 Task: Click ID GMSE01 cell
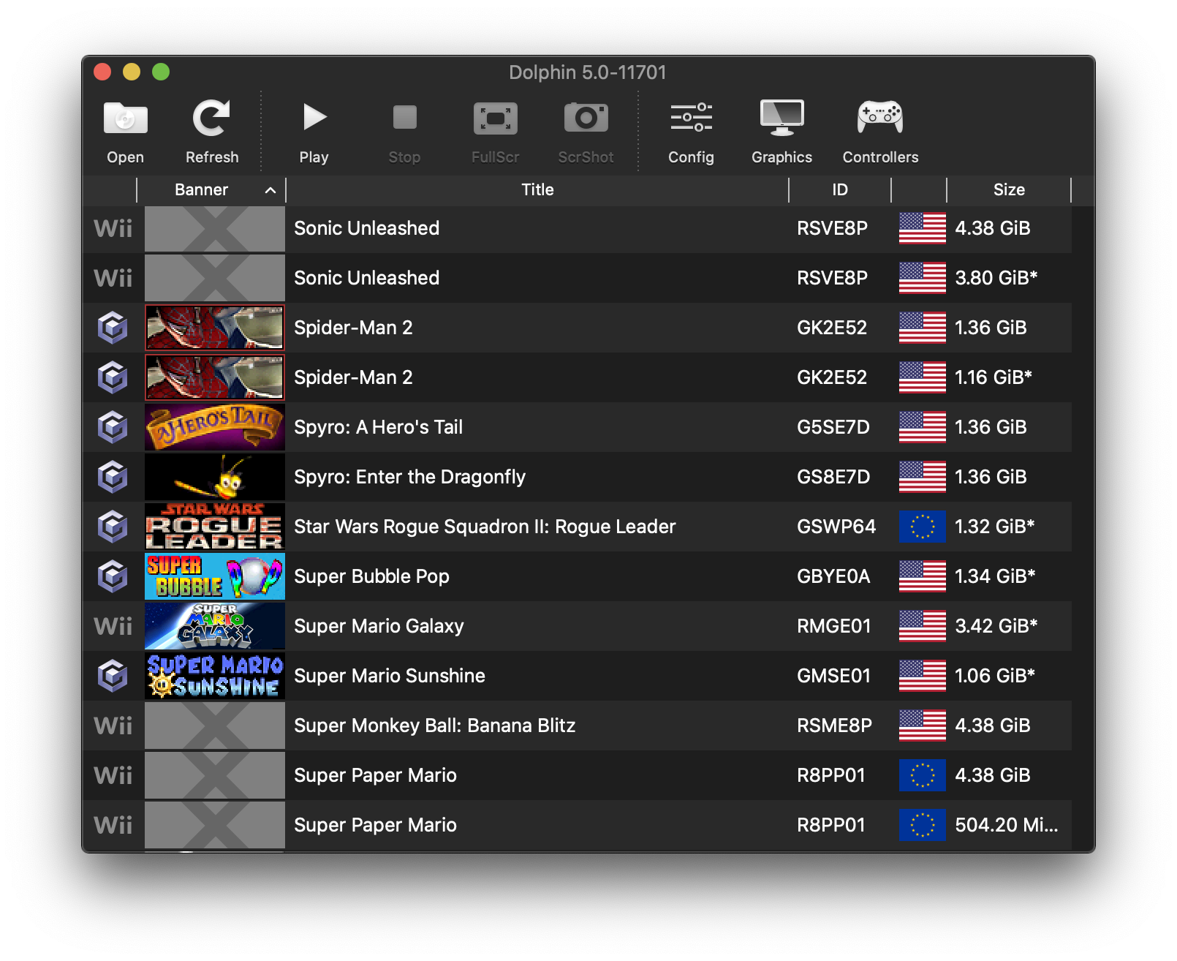coord(834,676)
